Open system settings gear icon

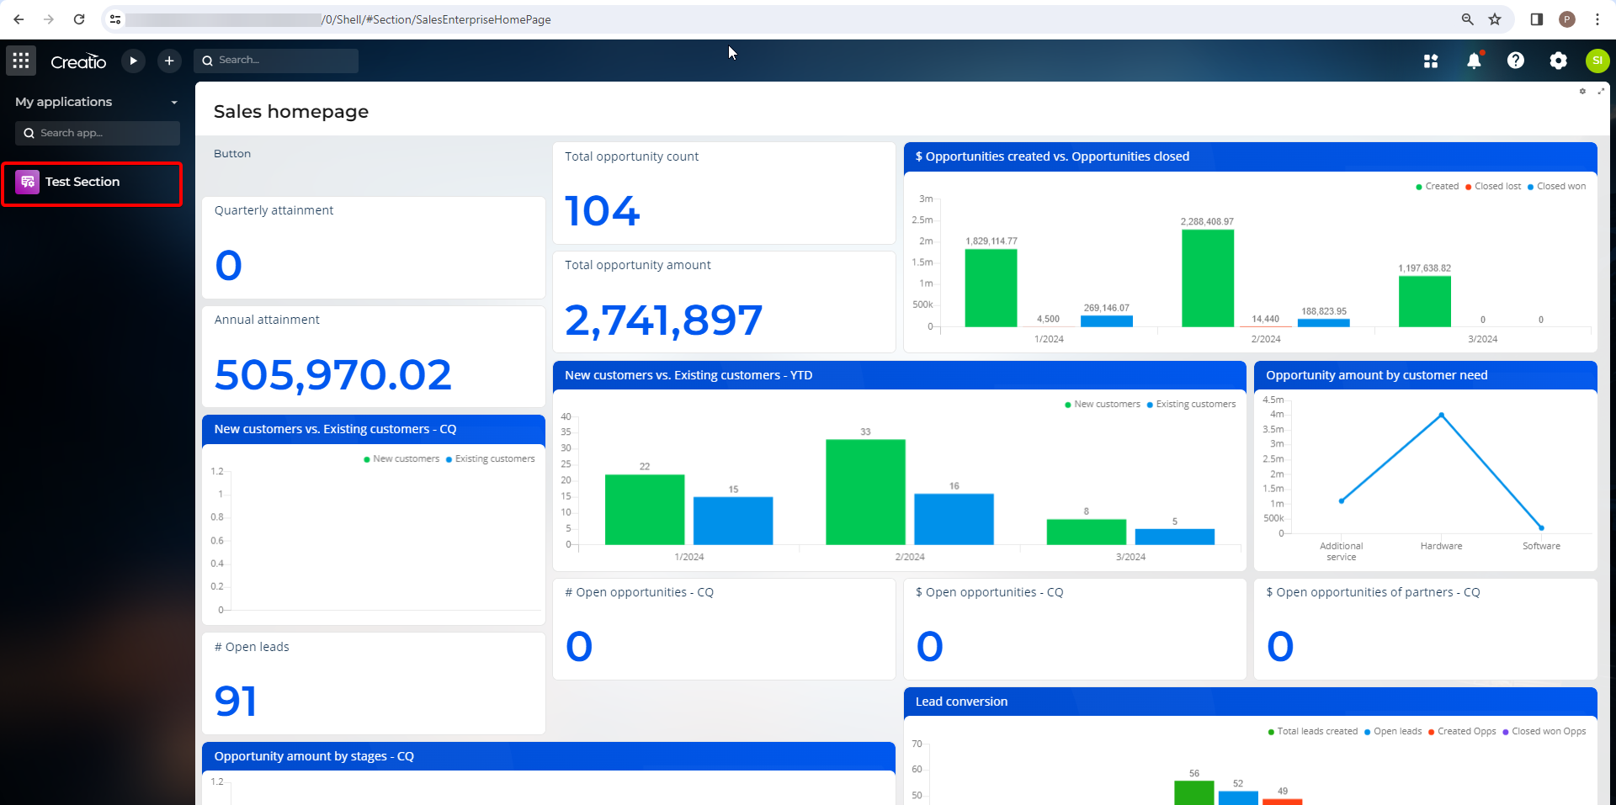[x=1559, y=61]
